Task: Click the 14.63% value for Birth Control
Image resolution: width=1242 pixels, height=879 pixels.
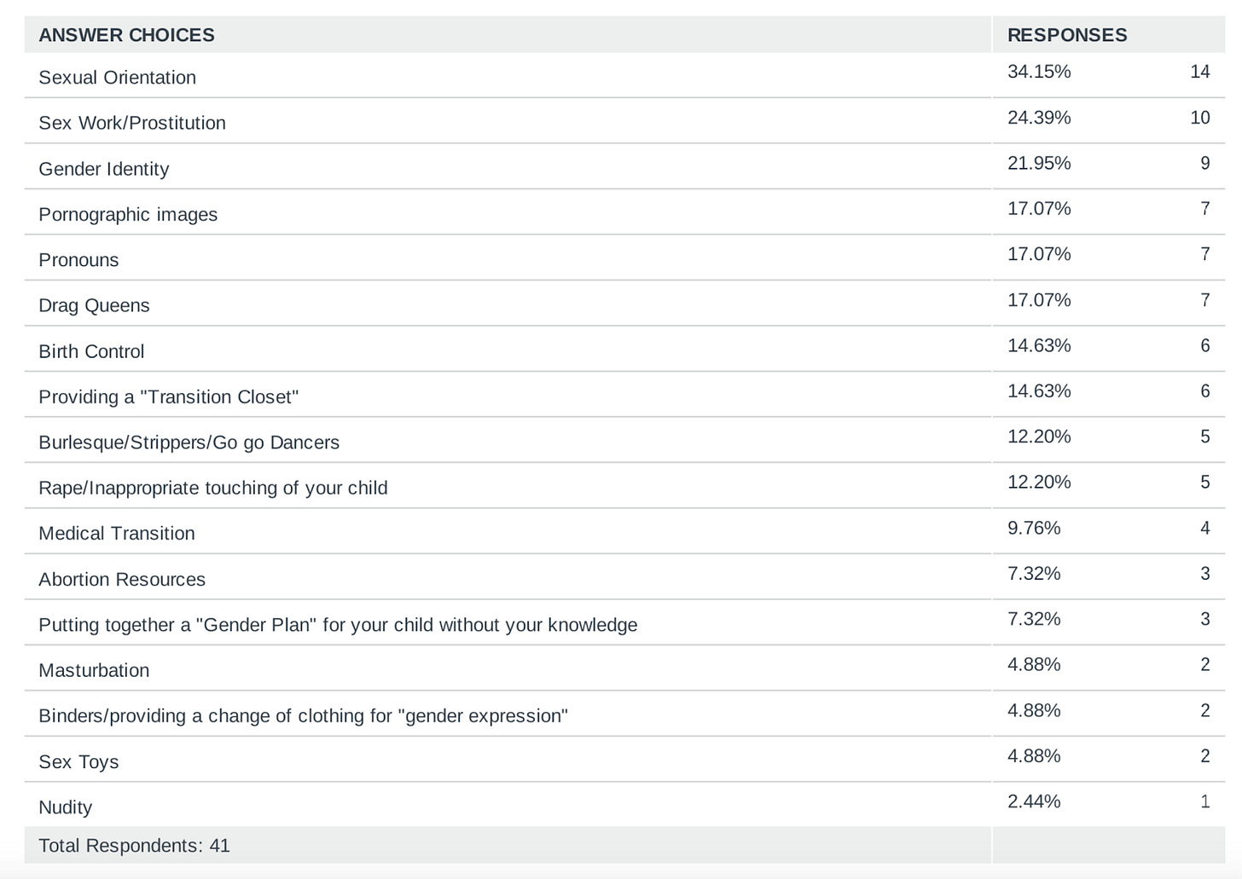Action: tap(1039, 345)
